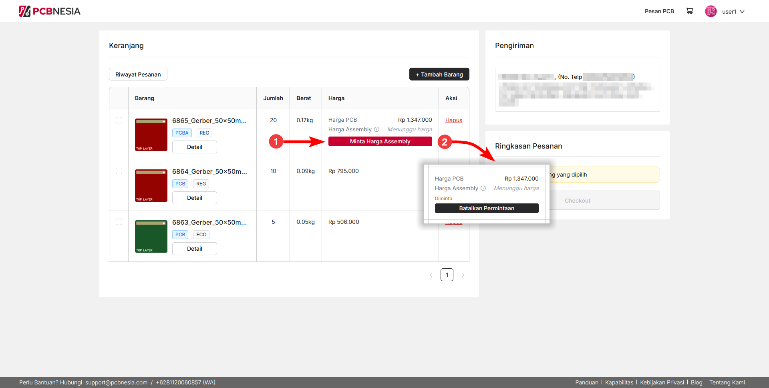Open Pesan PCB menu item
769x388 pixels.
click(x=659, y=11)
